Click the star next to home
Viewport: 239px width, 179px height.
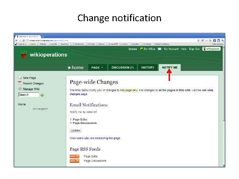(69, 68)
